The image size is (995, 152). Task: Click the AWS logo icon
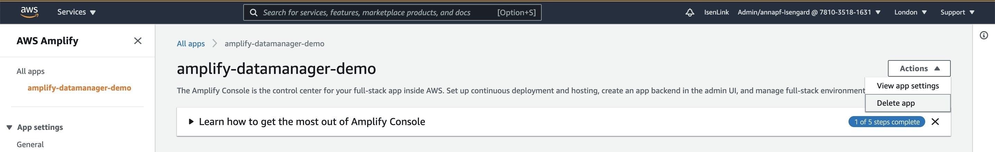pyautogui.click(x=29, y=12)
